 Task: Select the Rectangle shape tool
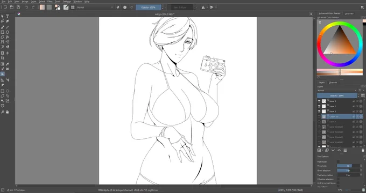click(3, 32)
